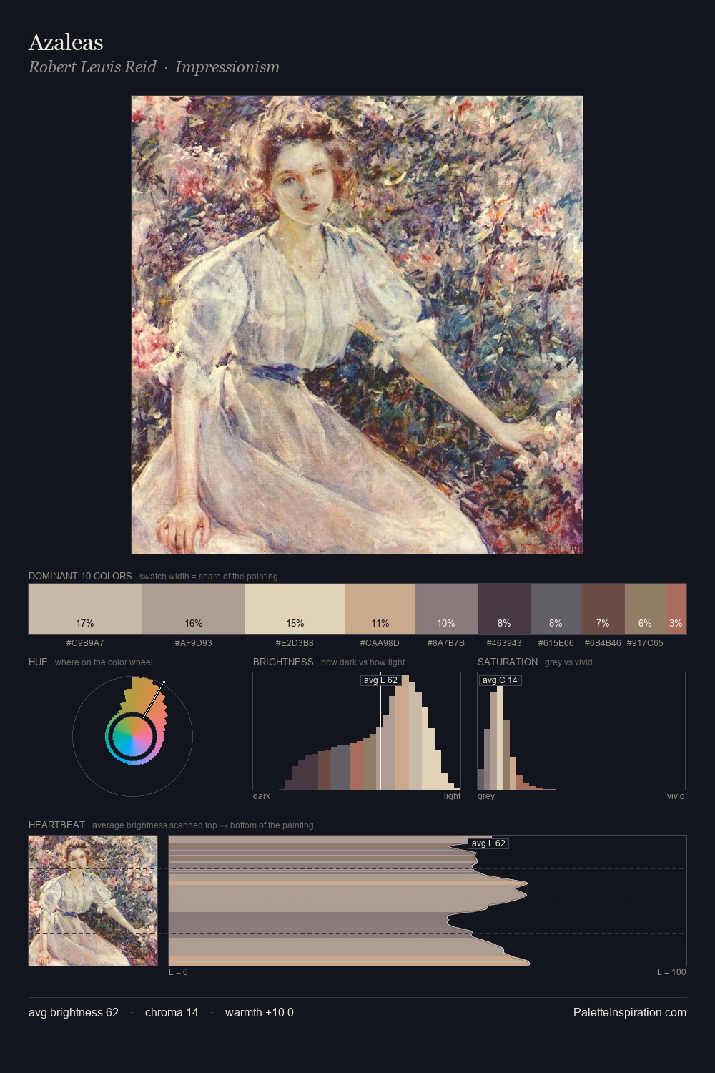Click the '#917C65' hex code text
Screen dimensions: 715x1073
coord(645,643)
